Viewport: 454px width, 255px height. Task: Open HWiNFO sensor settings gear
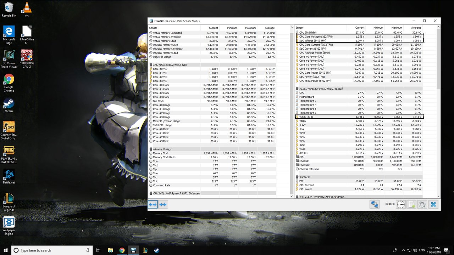[x=422, y=204]
